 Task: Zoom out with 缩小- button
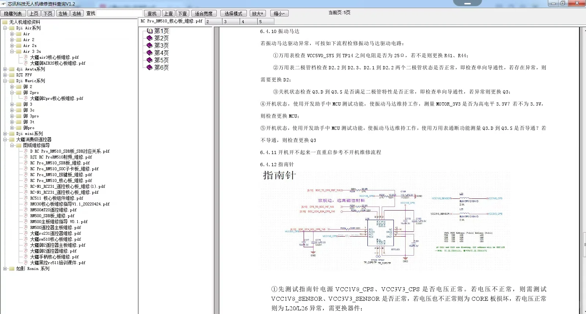coord(279,14)
